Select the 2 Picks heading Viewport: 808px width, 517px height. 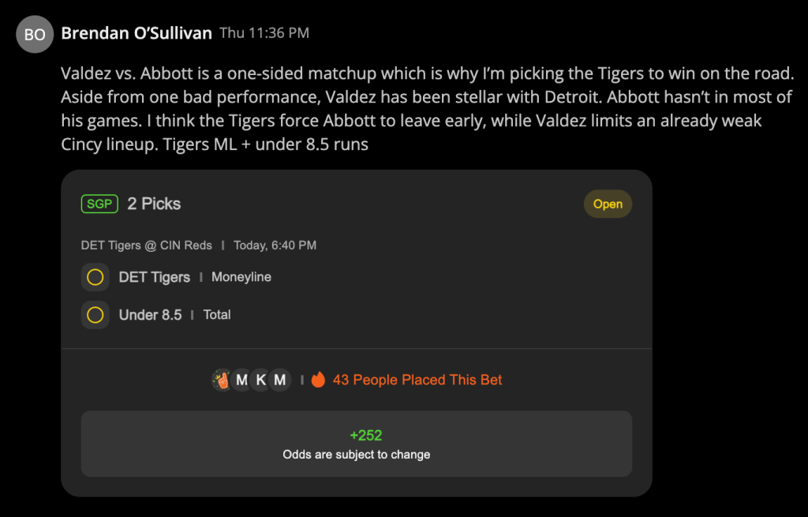154,204
